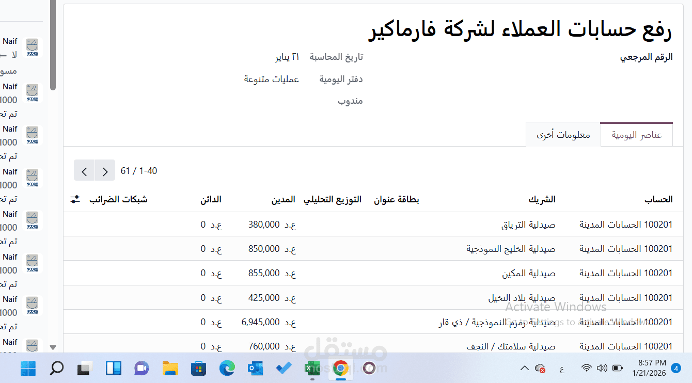Sort by التوزيع التحليلي column header

(x=332, y=199)
